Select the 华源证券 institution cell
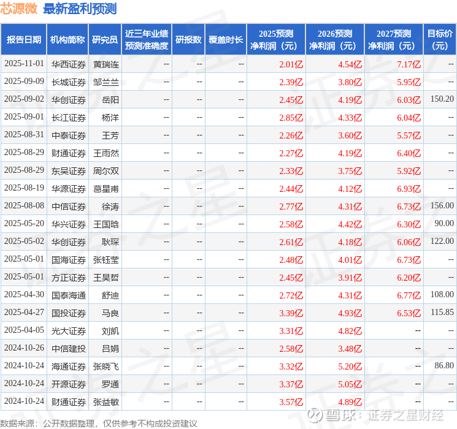This screenshot has height=429, width=457. [69, 189]
